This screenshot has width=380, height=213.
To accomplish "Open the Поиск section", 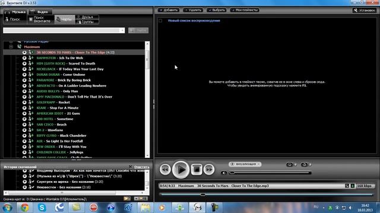I will click(x=15, y=20).
